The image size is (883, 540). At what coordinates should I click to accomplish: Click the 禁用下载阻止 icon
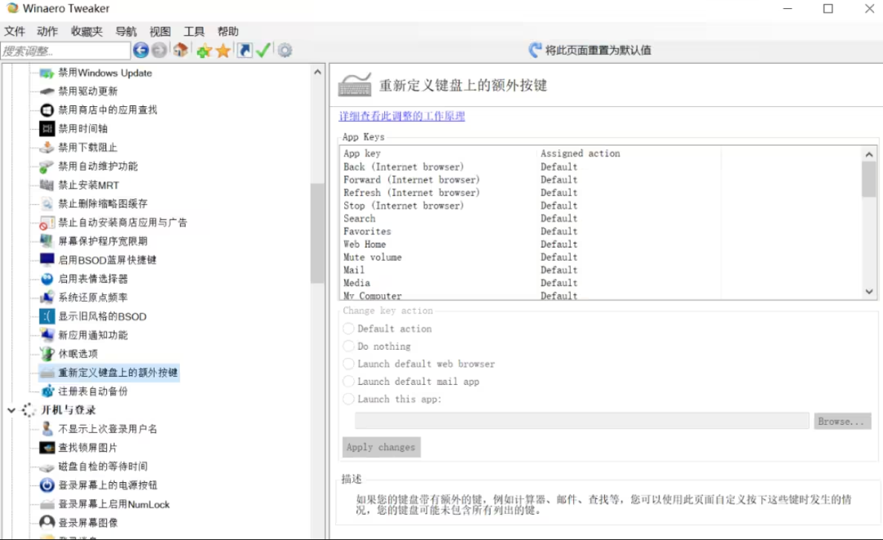[x=47, y=147]
